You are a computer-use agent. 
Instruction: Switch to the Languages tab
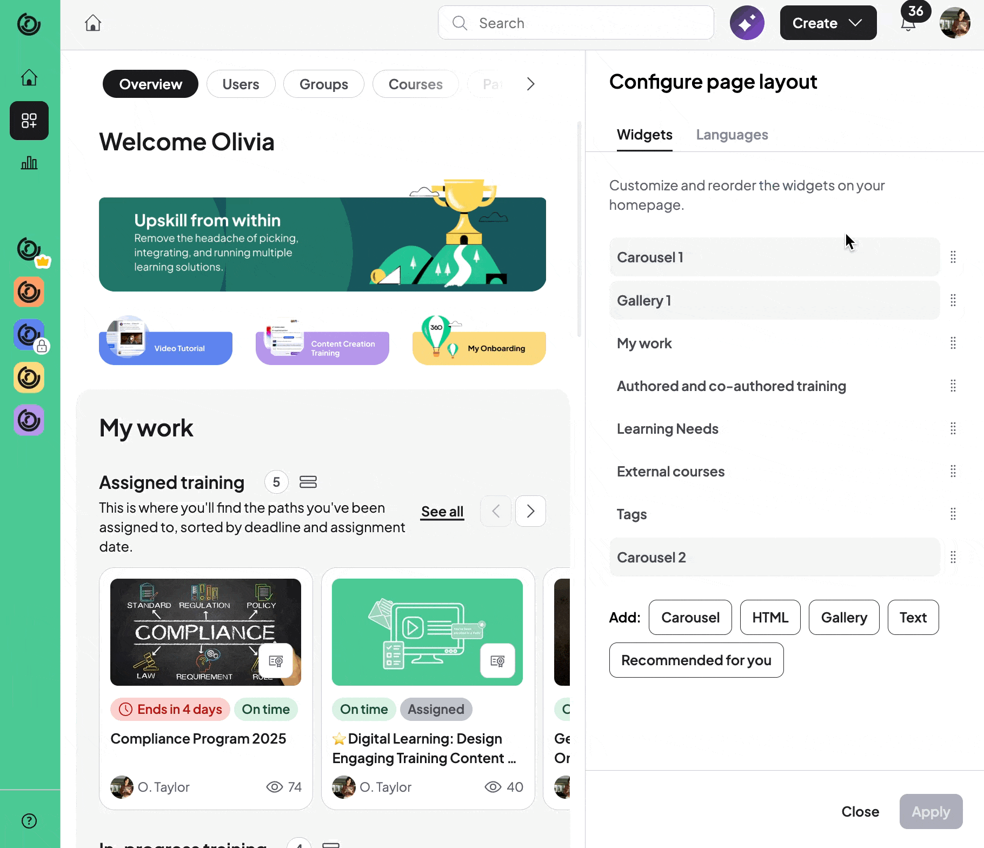pos(732,135)
